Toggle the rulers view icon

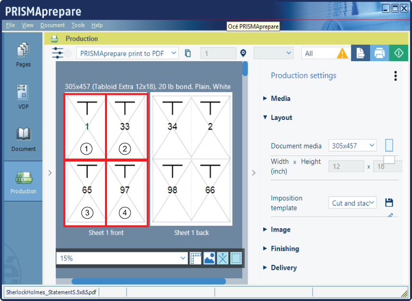[196, 259]
